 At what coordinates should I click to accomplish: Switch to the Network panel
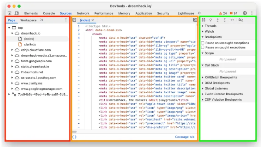tap(83, 13)
